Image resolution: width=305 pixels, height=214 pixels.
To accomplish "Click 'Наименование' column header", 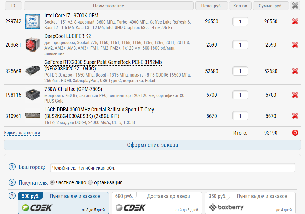I will (x=109, y=6).
